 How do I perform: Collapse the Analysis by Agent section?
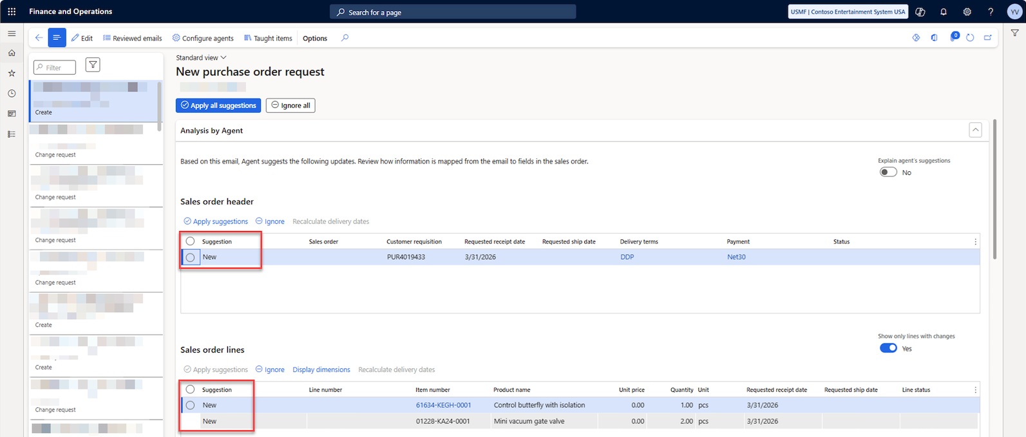[x=975, y=131]
